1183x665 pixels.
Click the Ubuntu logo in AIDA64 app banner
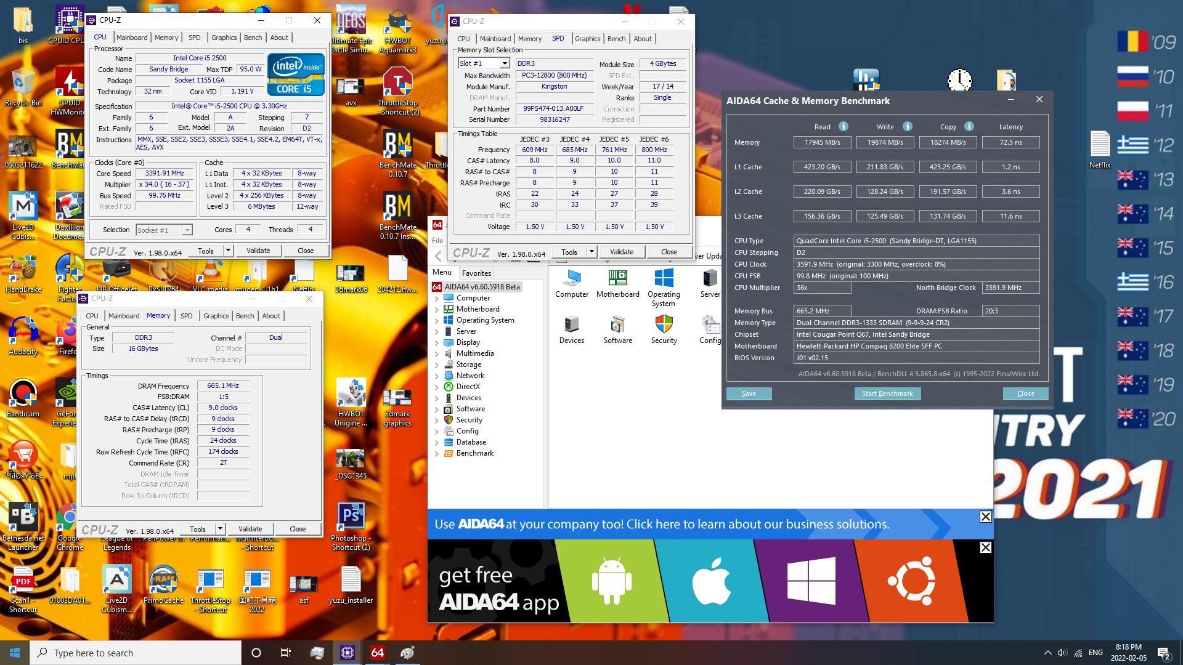(x=911, y=581)
